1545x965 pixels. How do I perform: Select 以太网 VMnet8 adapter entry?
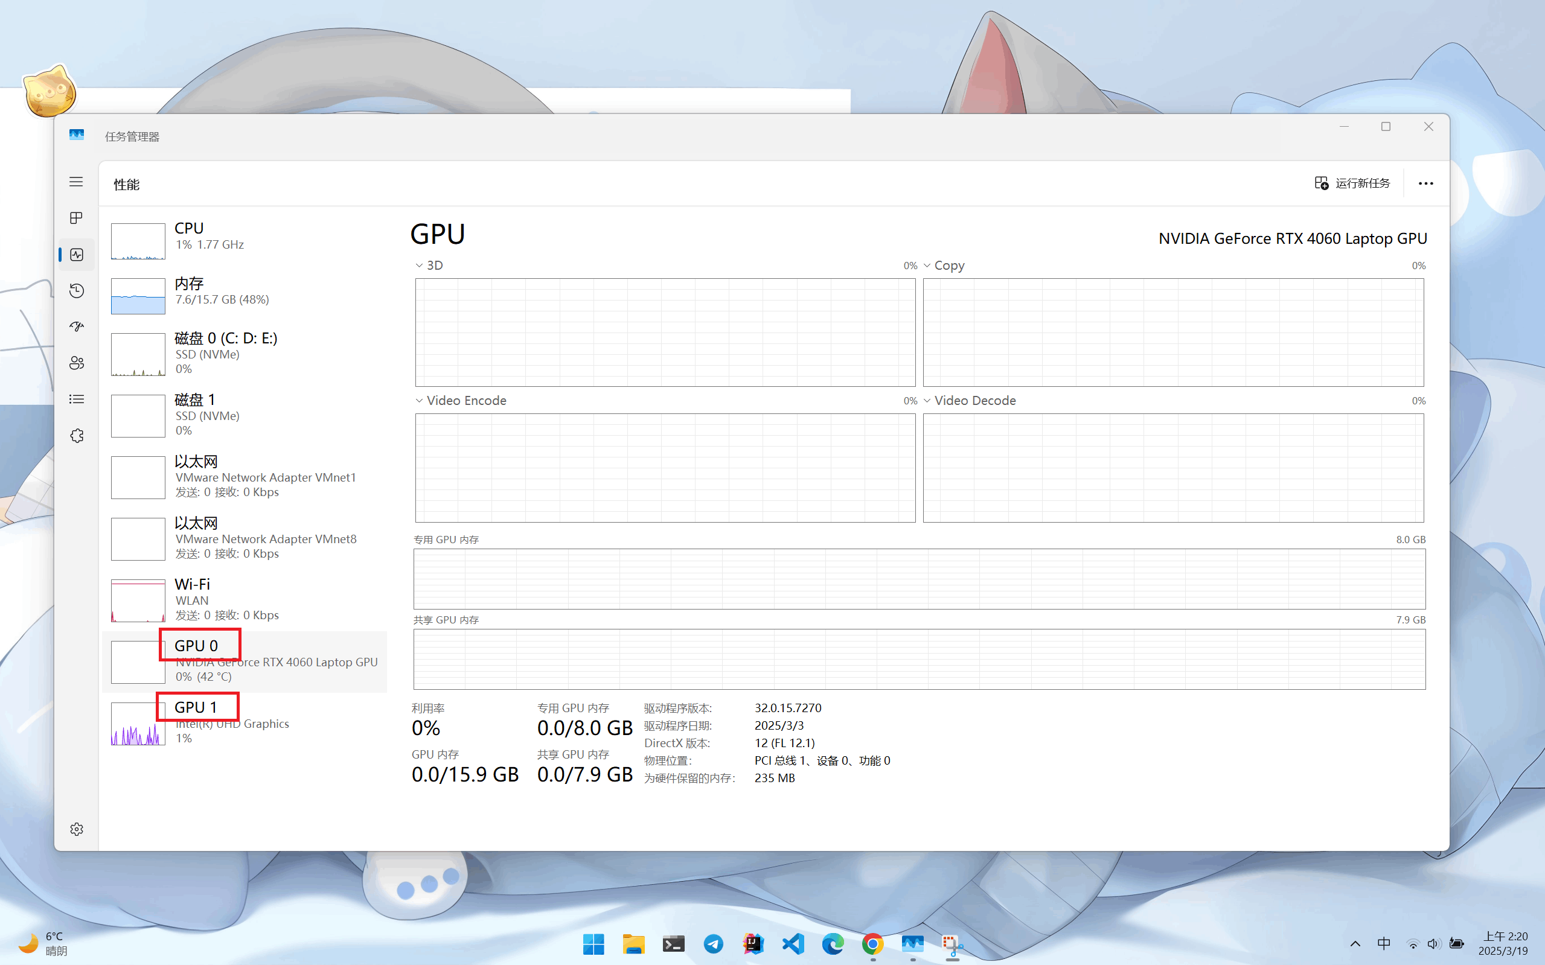(x=245, y=539)
